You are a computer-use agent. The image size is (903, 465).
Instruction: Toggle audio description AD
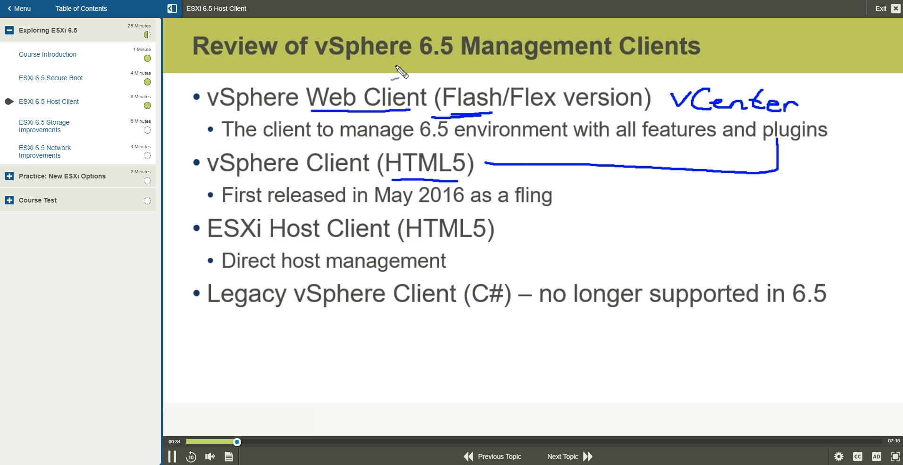tap(877, 457)
